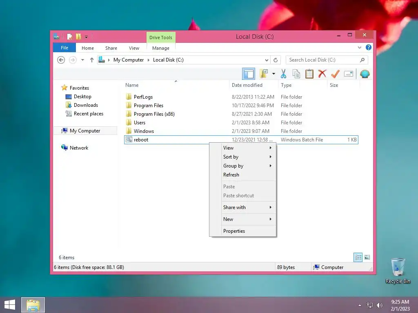Click the Drive Tools contextual tab header

[x=161, y=37]
